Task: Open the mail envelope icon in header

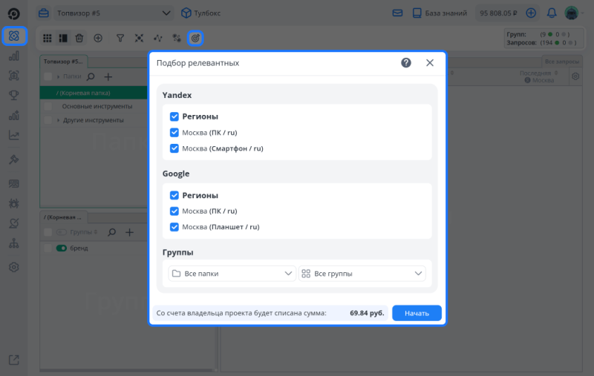Action: pyautogui.click(x=397, y=13)
